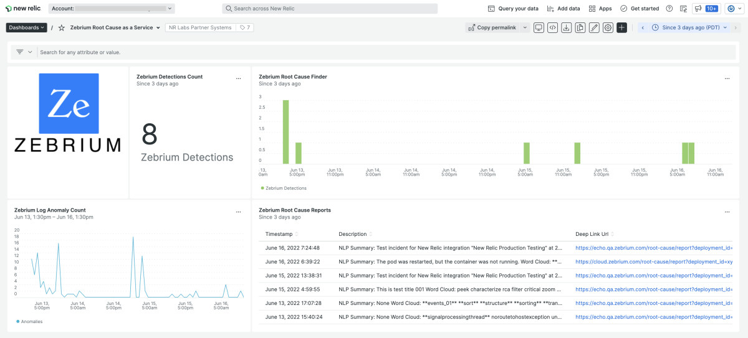Screen dimensions: 748x338
Task: Open deep link for June 13 15:40:24 row
Action: 654,317
